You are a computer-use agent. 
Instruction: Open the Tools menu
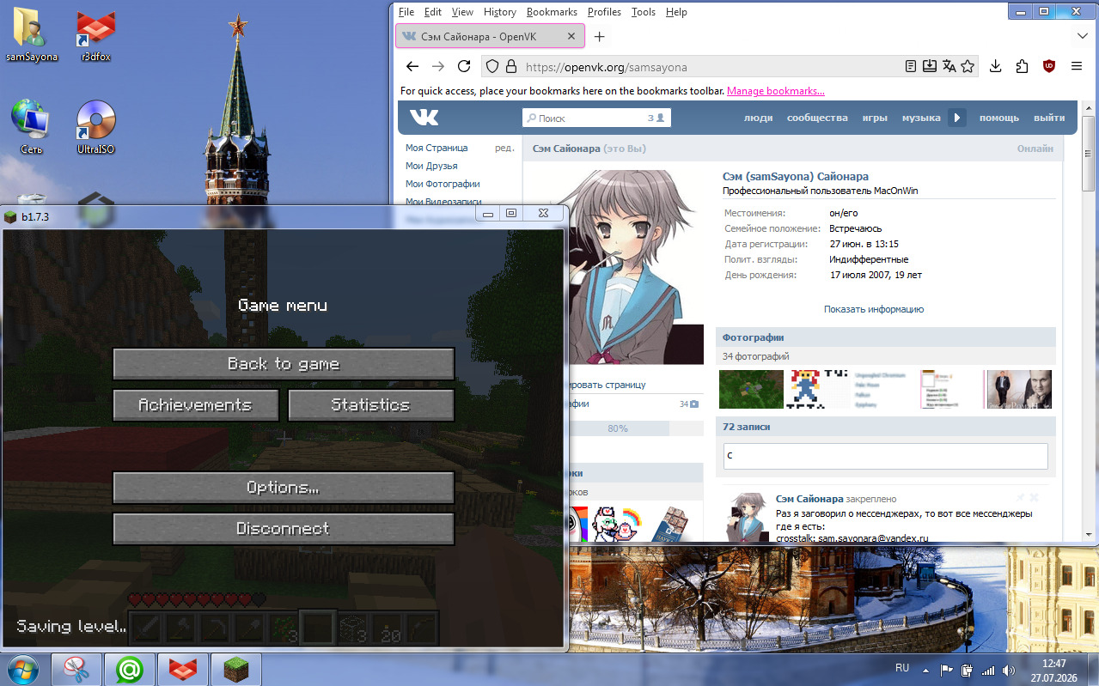pos(644,12)
